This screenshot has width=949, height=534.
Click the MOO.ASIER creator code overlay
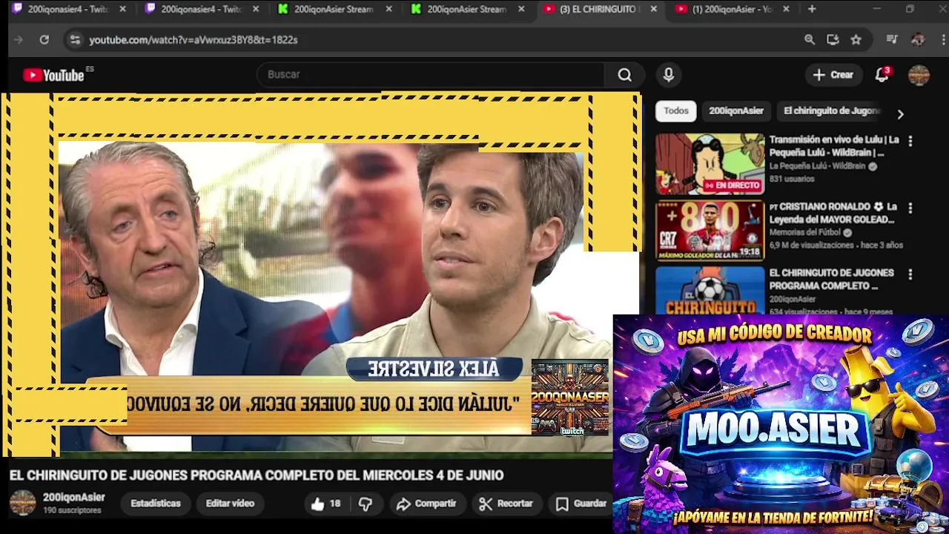[x=781, y=424]
